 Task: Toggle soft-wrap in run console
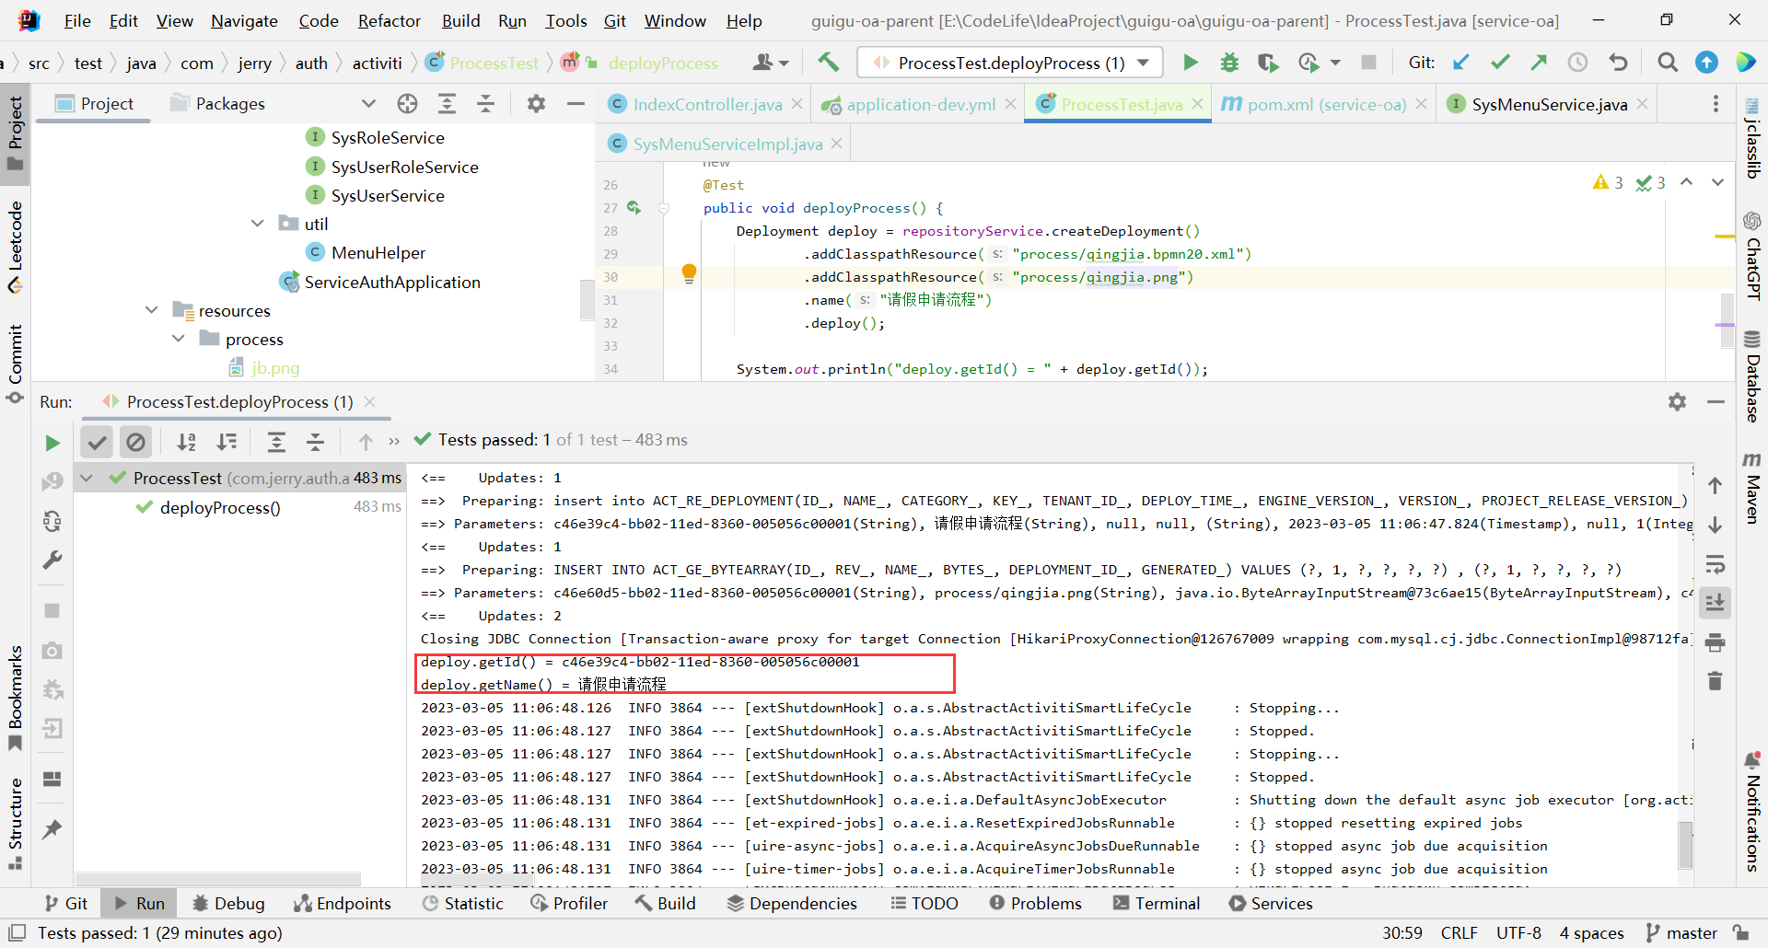[x=1715, y=564]
